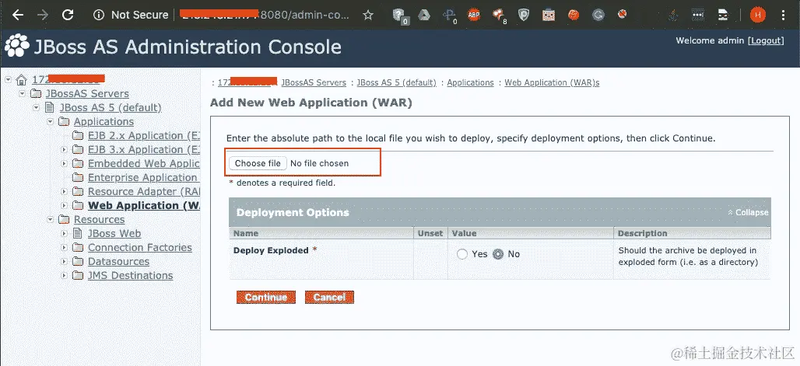This screenshot has width=800, height=366.
Task: Reload the page with the refresh icon
Action: 68,15
